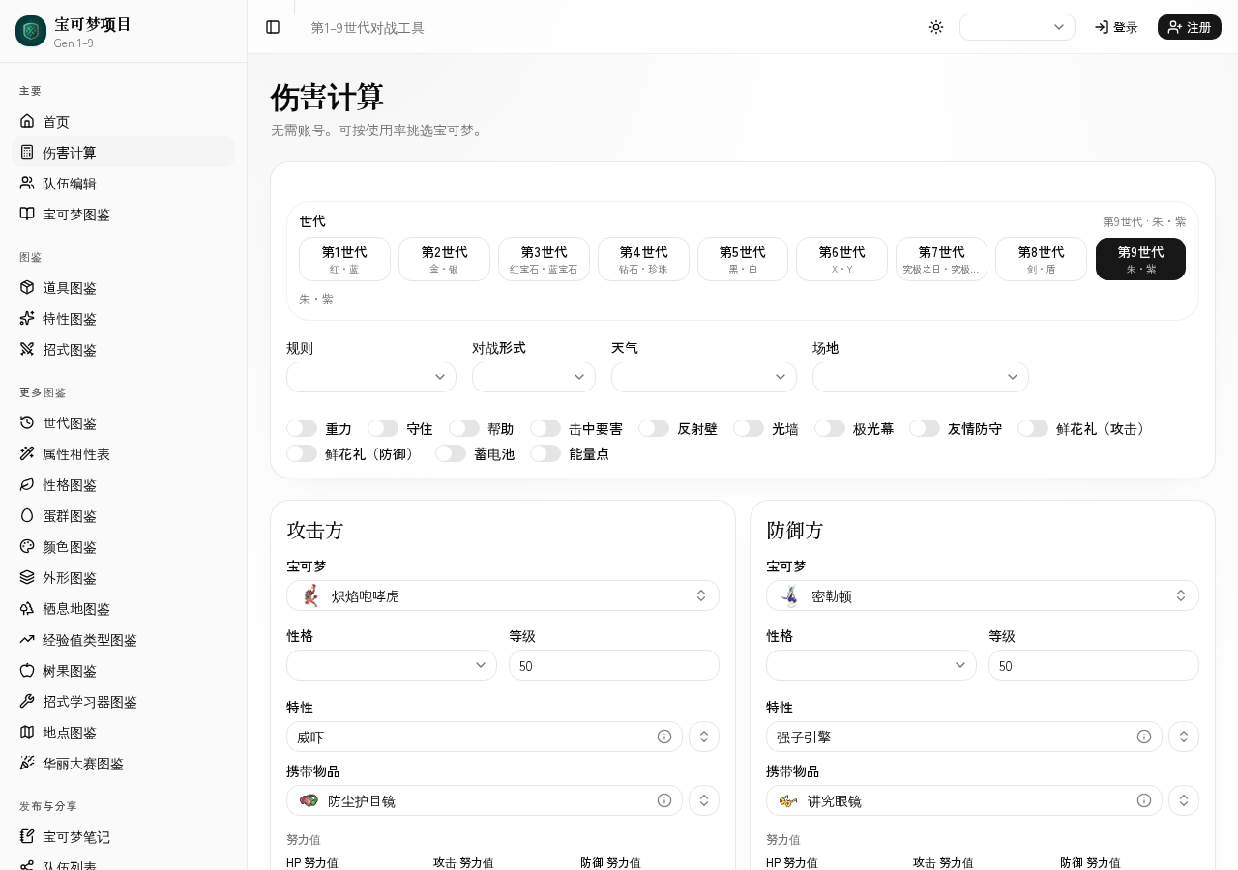Select 第9世代 朱・紫 generation
The image size is (1238, 870).
tap(1140, 259)
